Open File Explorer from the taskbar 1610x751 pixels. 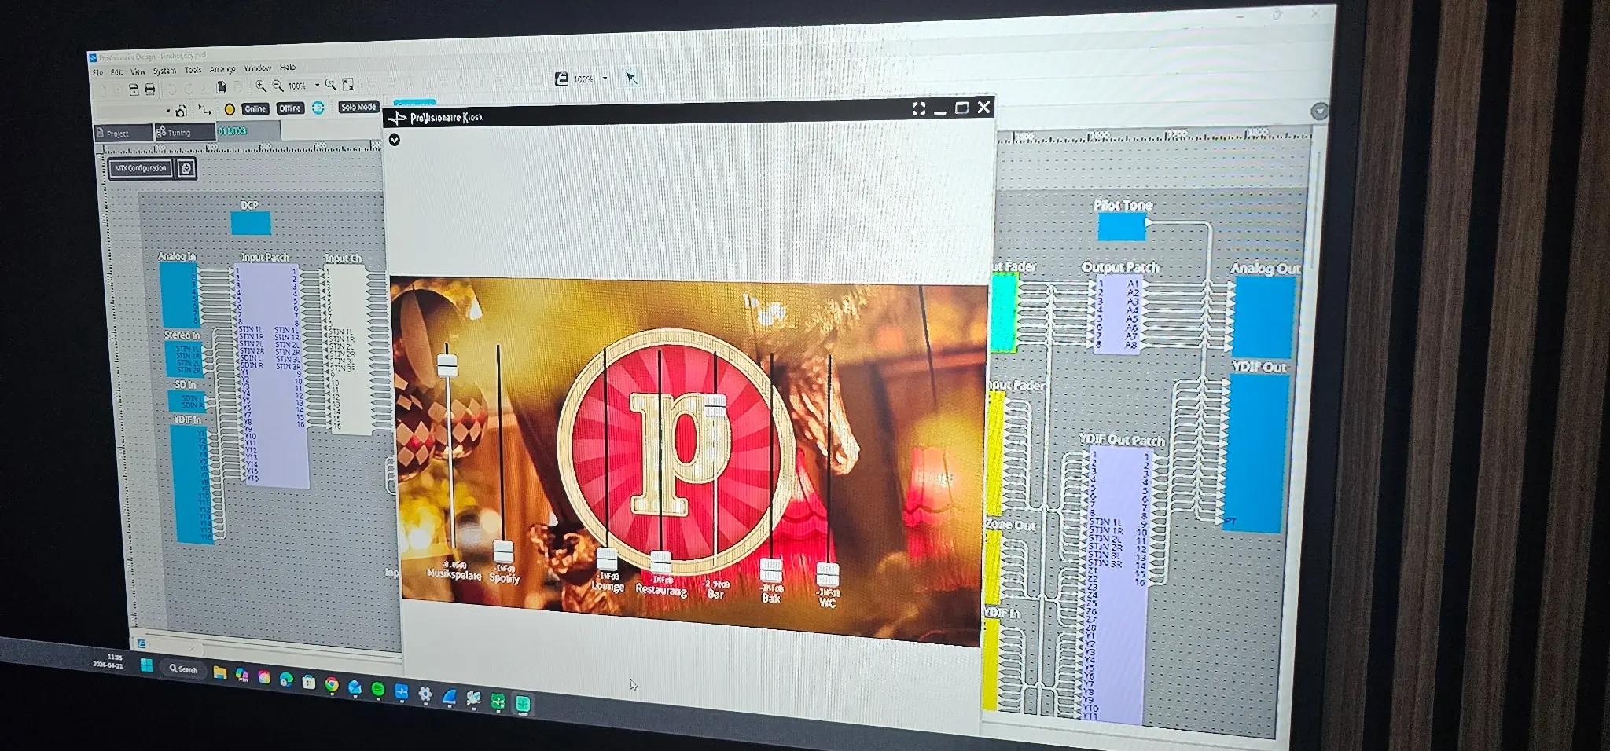220,673
